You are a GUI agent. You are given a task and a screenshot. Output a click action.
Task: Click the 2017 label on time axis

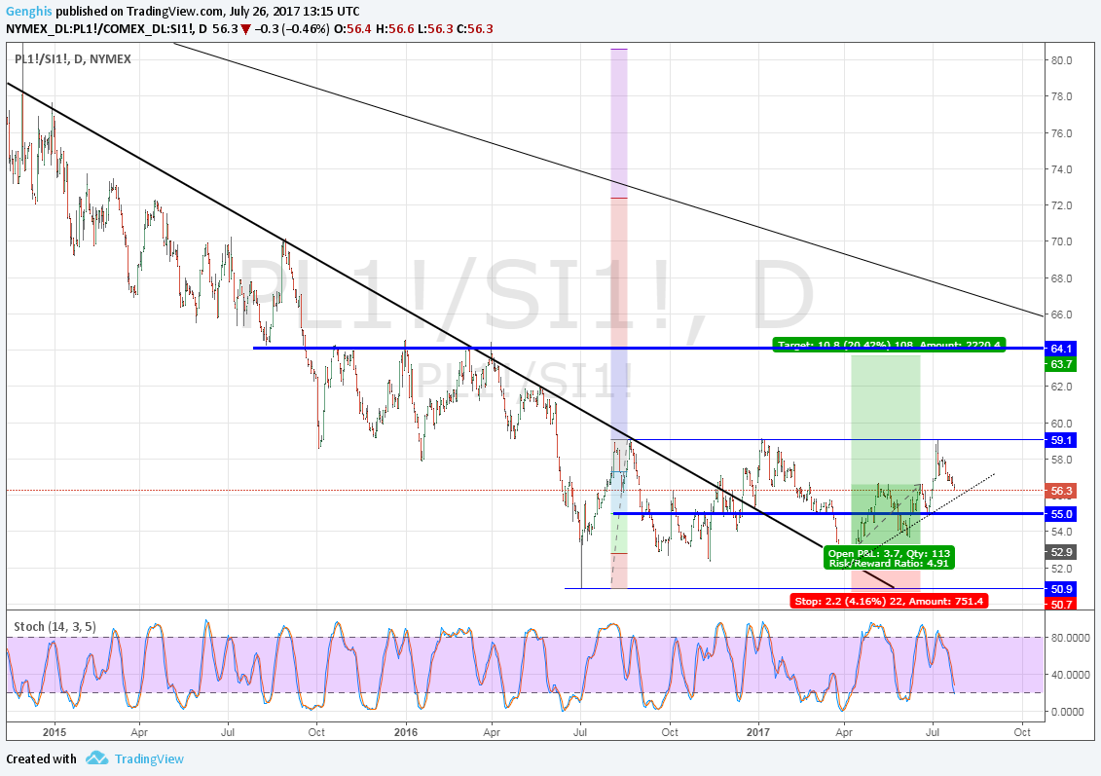click(x=758, y=732)
